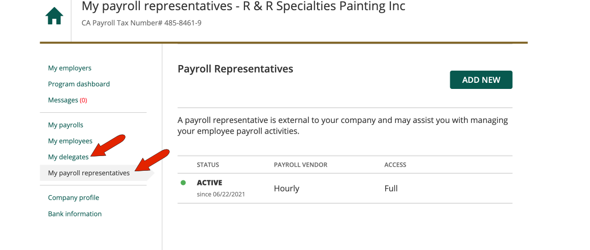
Task: Open My employers page
Action: pyautogui.click(x=70, y=68)
